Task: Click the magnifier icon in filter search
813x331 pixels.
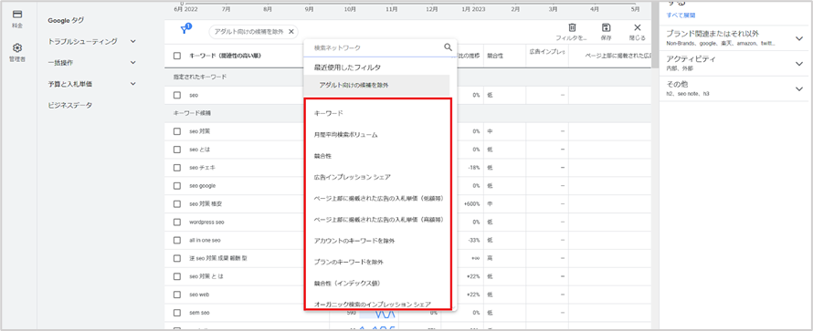Action: (448, 47)
